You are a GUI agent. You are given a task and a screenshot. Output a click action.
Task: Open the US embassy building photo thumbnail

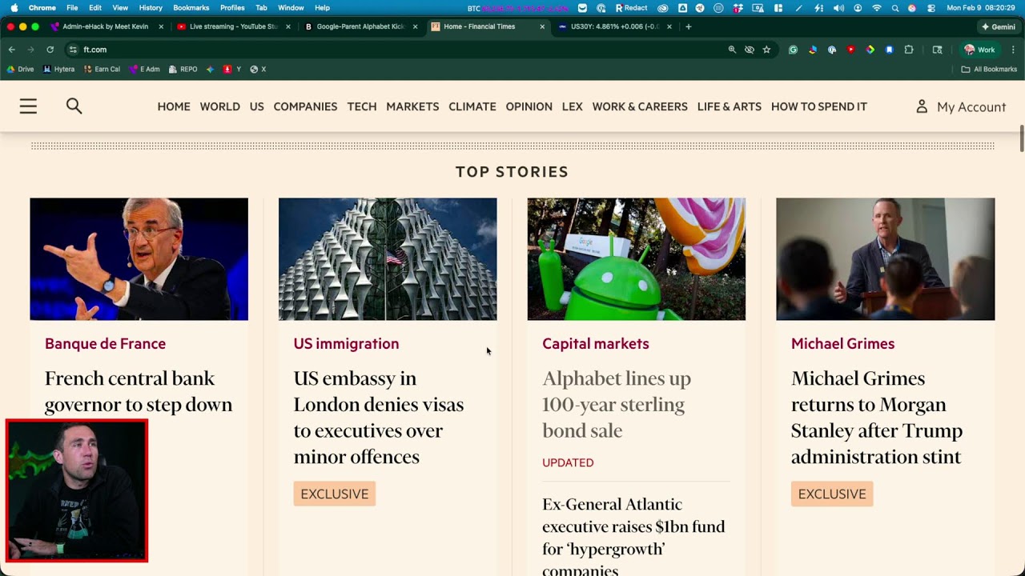pyautogui.click(x=388, y=259)
